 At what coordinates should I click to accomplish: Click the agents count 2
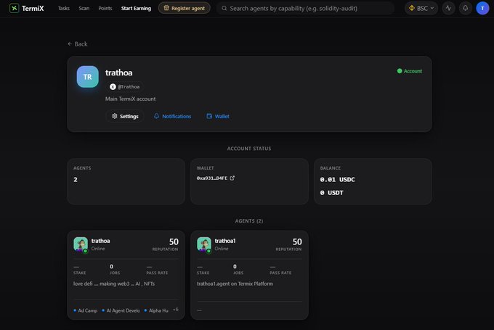[76, 180]
